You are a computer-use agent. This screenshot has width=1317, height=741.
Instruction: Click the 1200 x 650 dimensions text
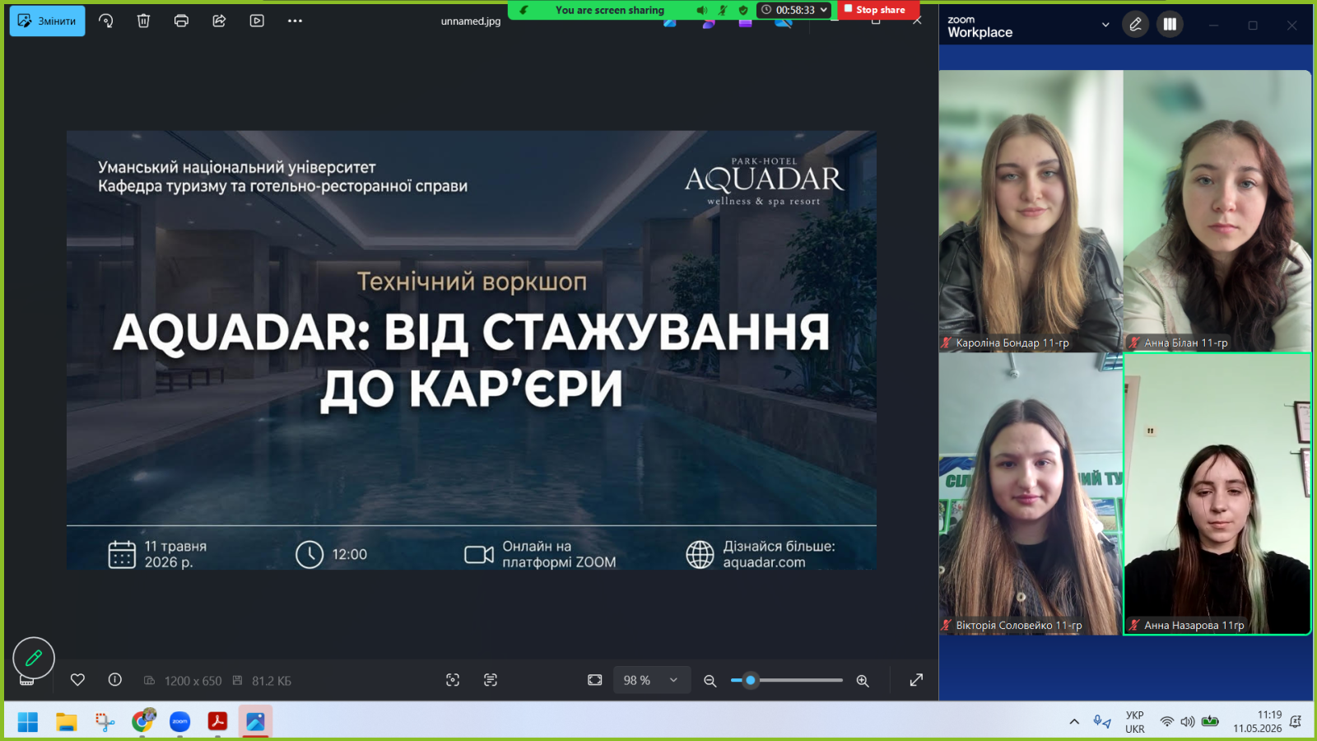point(193,681)
